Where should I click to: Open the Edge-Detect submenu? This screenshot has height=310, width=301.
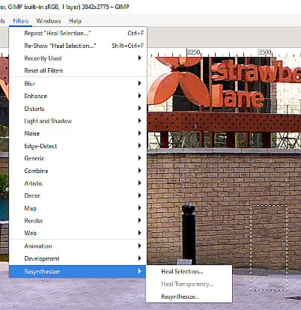click(x=78, y=146)
